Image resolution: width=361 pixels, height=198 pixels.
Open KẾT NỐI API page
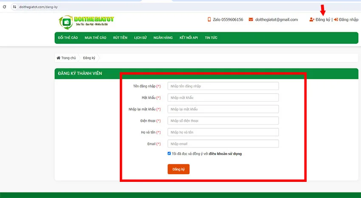[x=189, y=38]
